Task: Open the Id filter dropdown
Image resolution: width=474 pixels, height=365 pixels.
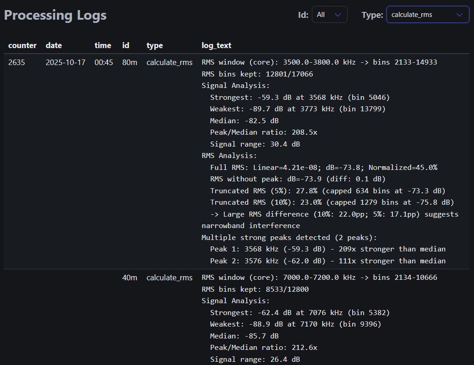Action: [x=329, y=14]
